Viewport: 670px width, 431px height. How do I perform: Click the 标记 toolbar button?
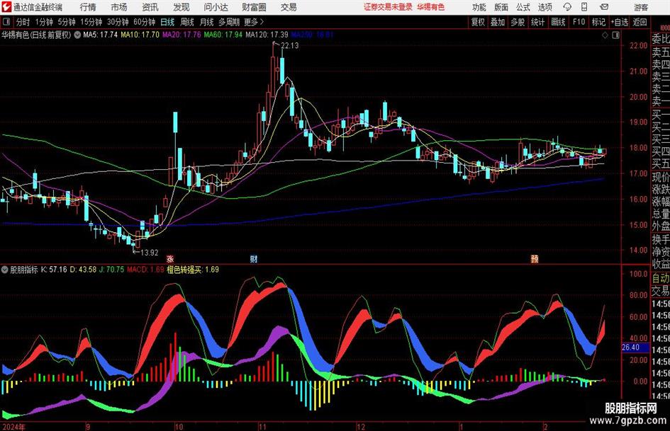click(598, 22)
